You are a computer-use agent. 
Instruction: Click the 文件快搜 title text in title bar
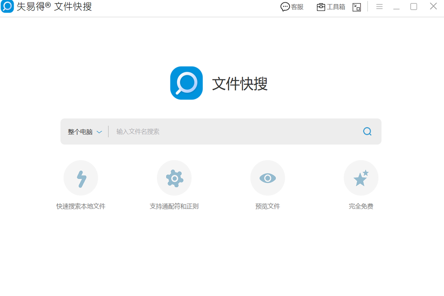(70, 7)
